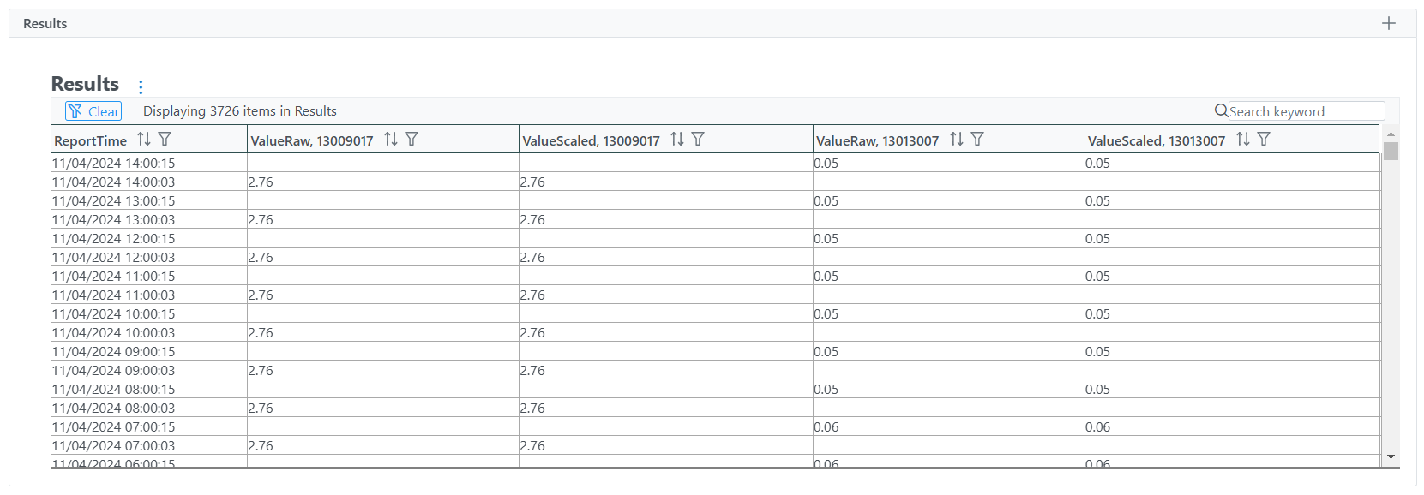The width and height of the screenshot is (1424, 495).
Task: Open the Results three-dot options menu
Action: (141, 86)
